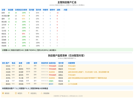This screenshot has height=102, width=134.
Task: Click 马兴旺 in the summary table
Action: (x=4, y=31)
